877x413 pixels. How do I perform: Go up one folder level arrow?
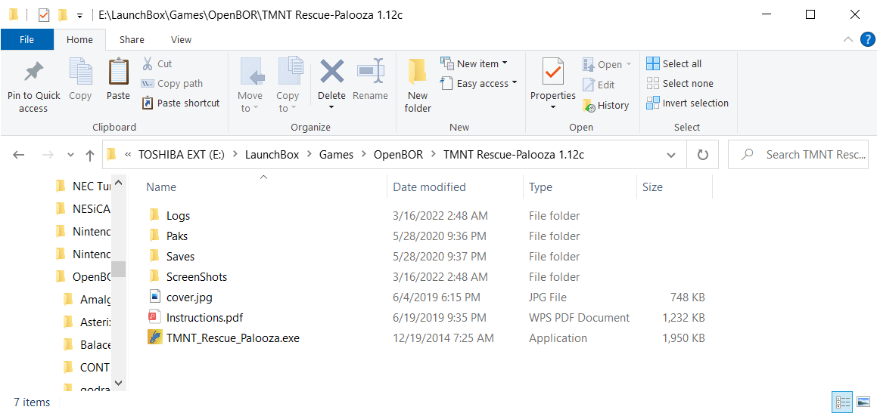89,155
